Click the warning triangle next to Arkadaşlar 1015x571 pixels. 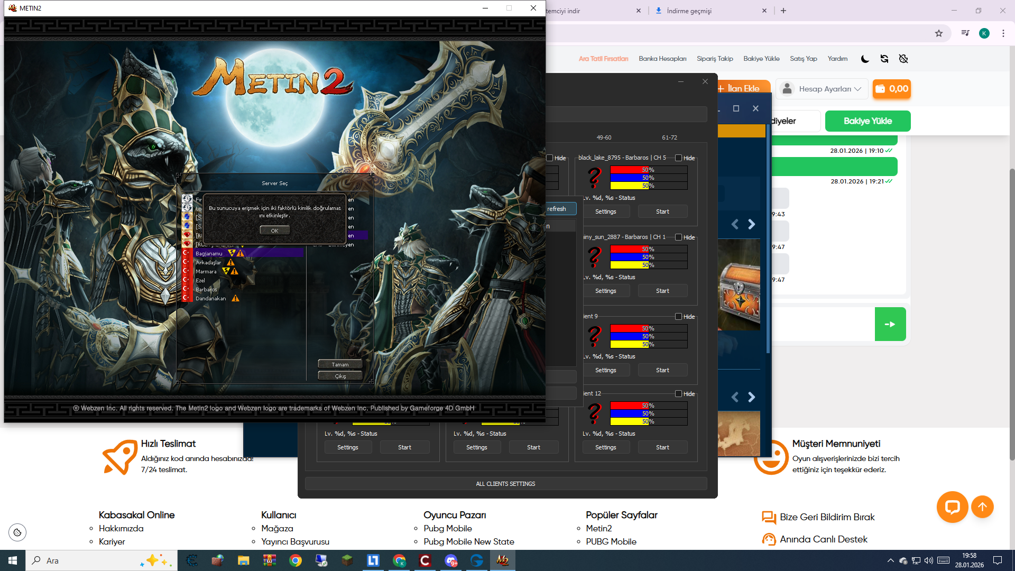231,262
